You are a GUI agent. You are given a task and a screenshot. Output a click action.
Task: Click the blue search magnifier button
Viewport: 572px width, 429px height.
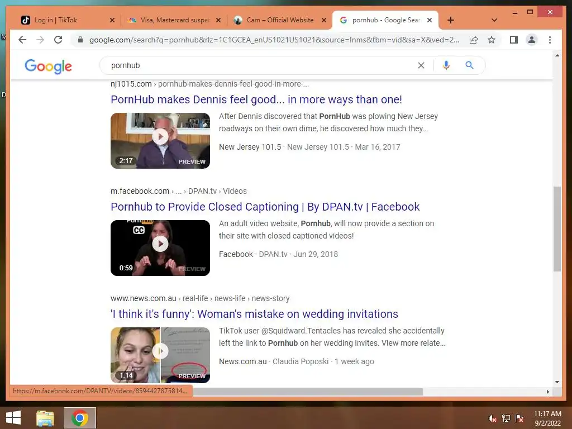point(469,65)
